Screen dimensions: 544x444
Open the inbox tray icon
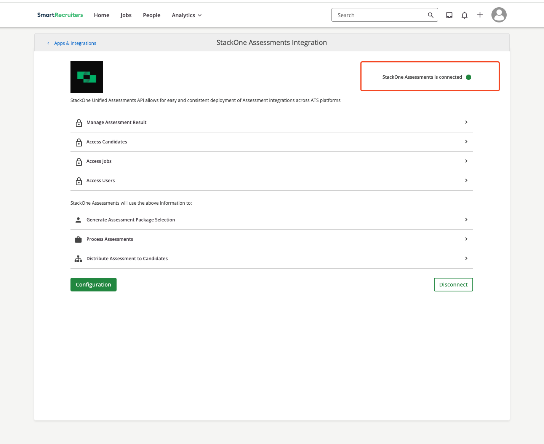(449, 15)
